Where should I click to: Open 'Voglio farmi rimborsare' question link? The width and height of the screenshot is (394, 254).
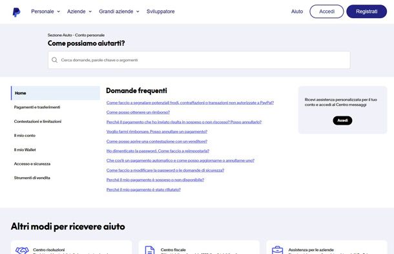[157, 132]
